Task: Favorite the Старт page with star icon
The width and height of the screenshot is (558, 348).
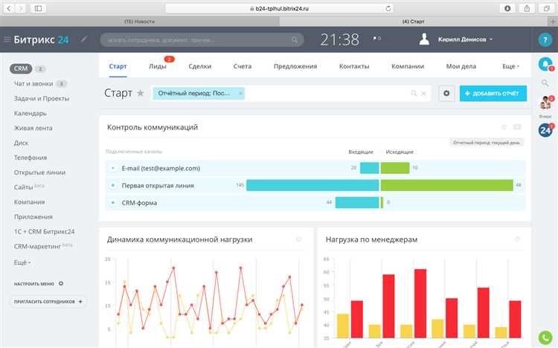Action: pyautogui.click(x=141, y=93)
